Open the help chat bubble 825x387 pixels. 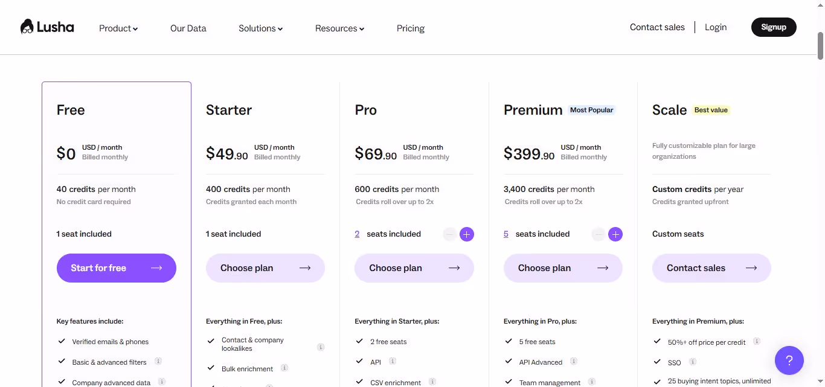pos(789,360)
